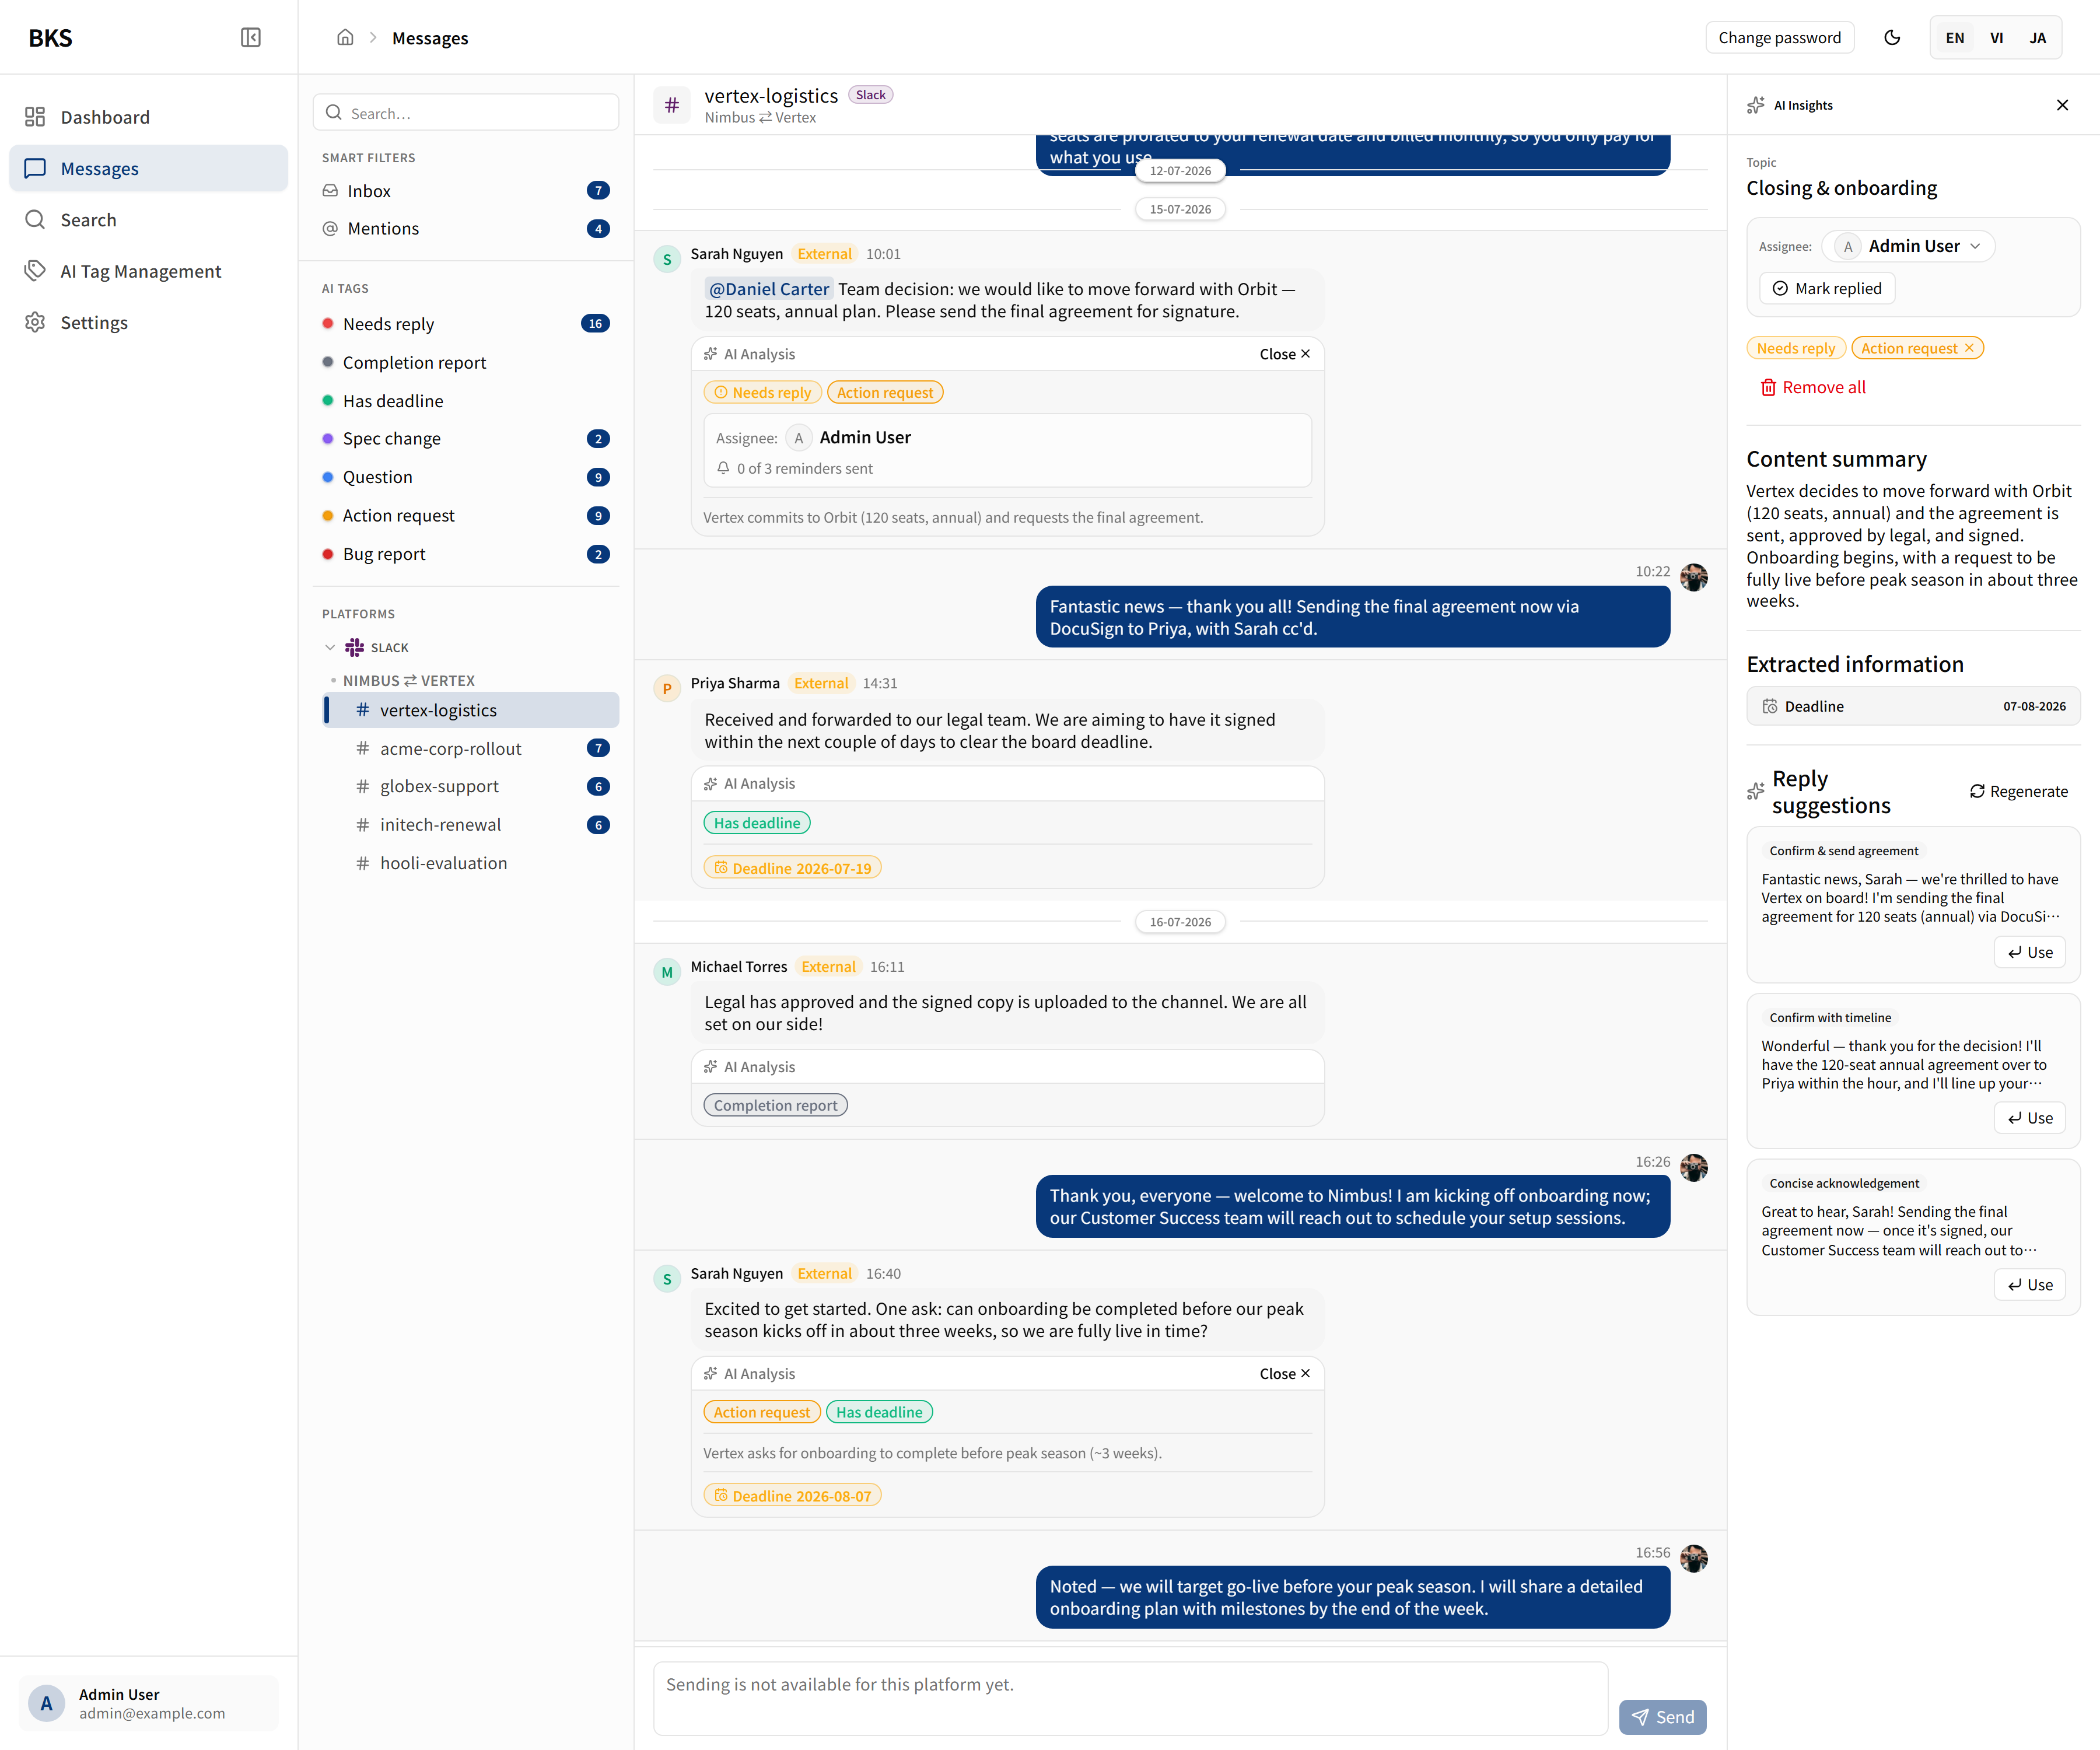Open initech-renewal channel
Image resolution: width=2100 pixels, height=1750 pixels.
[471, 825]
